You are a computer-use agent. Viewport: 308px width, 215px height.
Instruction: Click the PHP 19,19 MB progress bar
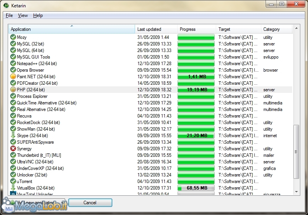(x=196, y=90)
